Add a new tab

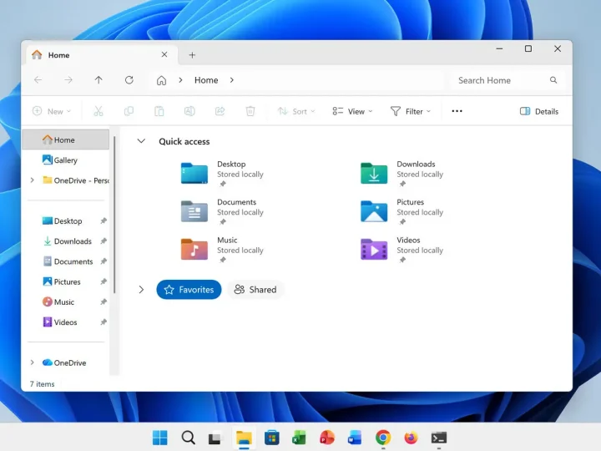pyautogui.click(x=192, y=55)
